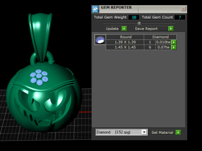This screenshot has height=151, width=202.
Task: Click the Round column header
Action: coord(125,37)
